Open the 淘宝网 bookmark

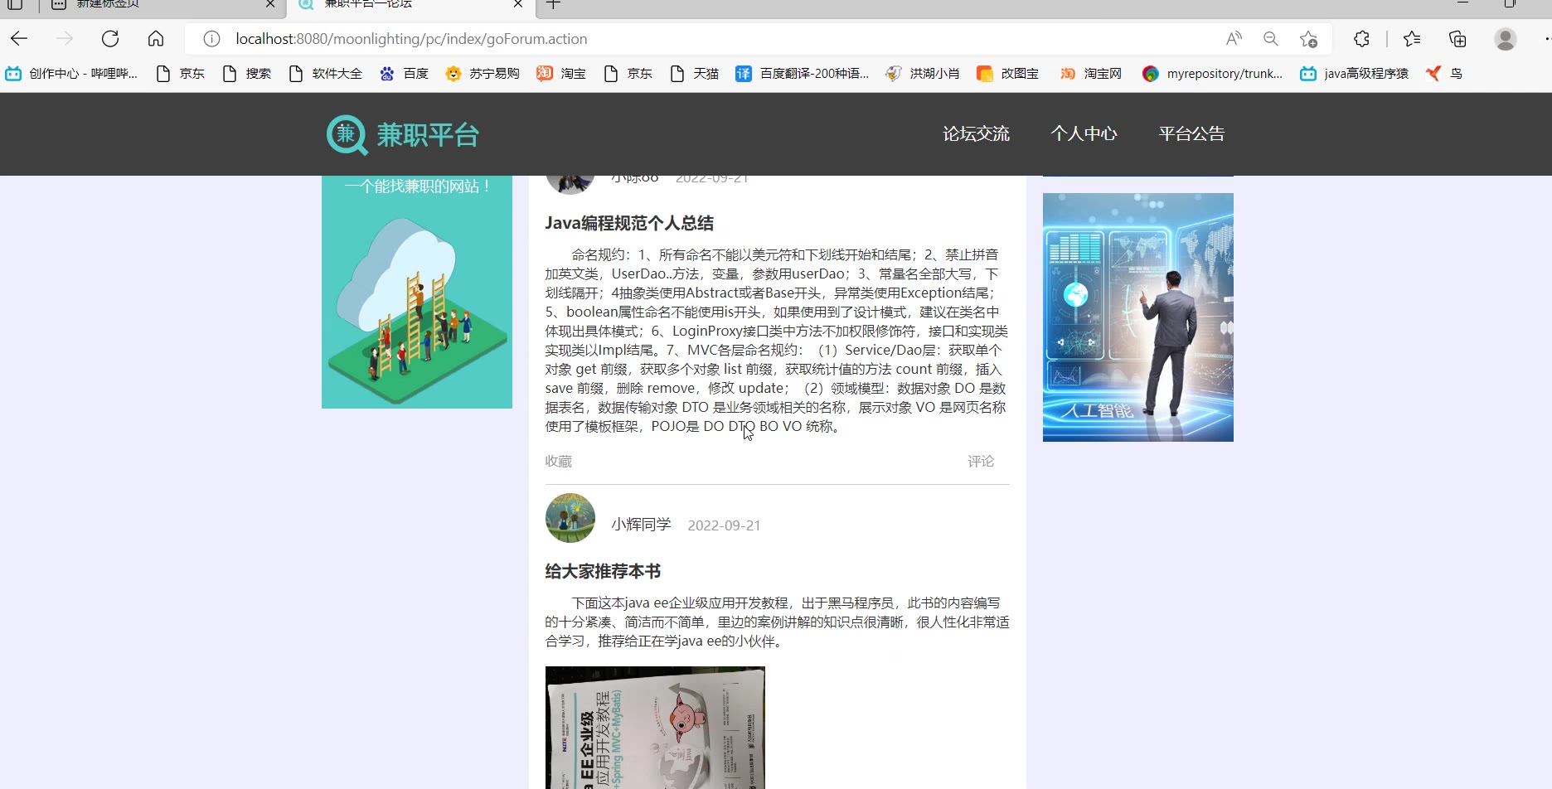pos(1091,74)
